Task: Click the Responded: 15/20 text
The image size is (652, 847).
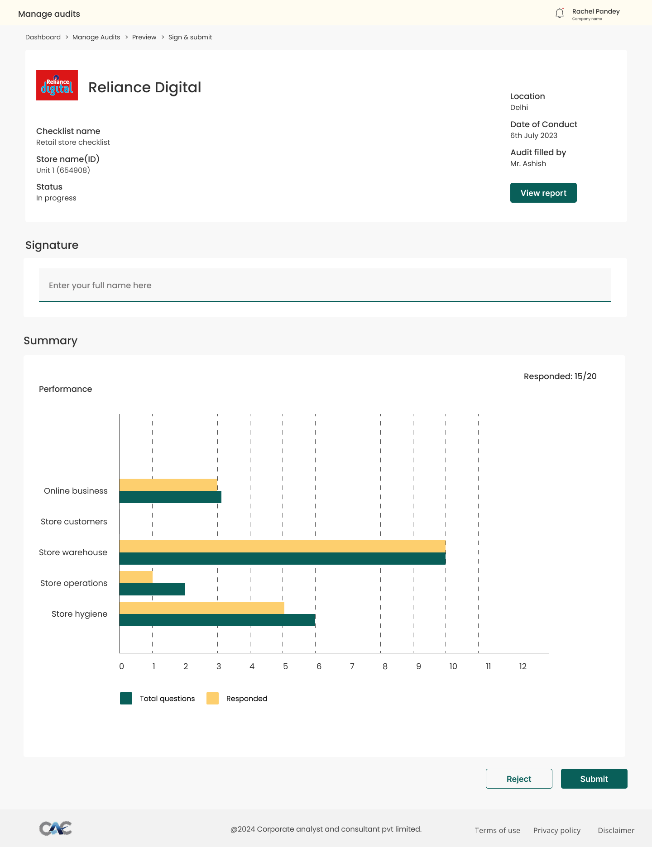Action: 560,376
